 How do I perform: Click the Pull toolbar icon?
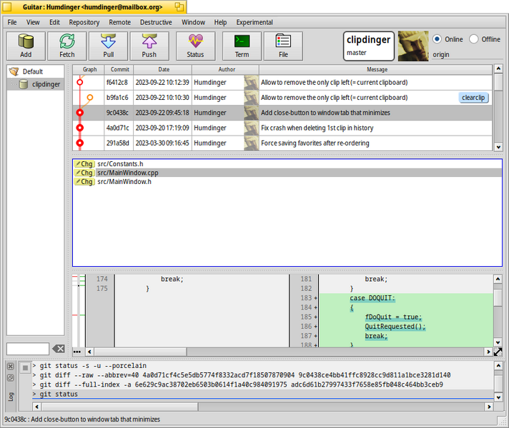click(x=109, y=46)
